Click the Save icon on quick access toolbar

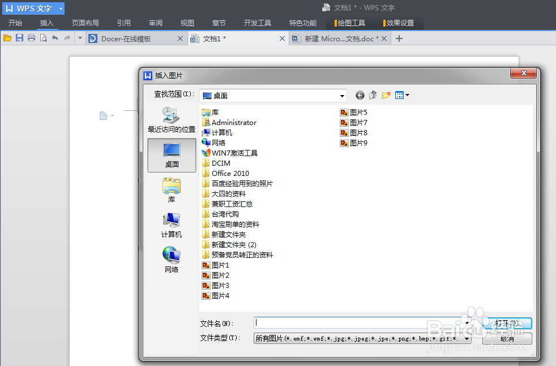click(x=19, y=38)
